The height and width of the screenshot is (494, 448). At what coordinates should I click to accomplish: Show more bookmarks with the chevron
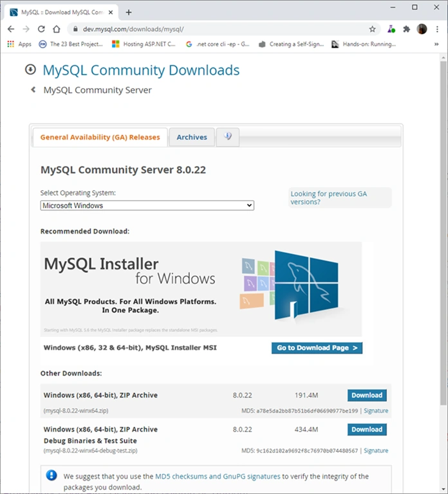pyautogui.click(x=436, y=44)
